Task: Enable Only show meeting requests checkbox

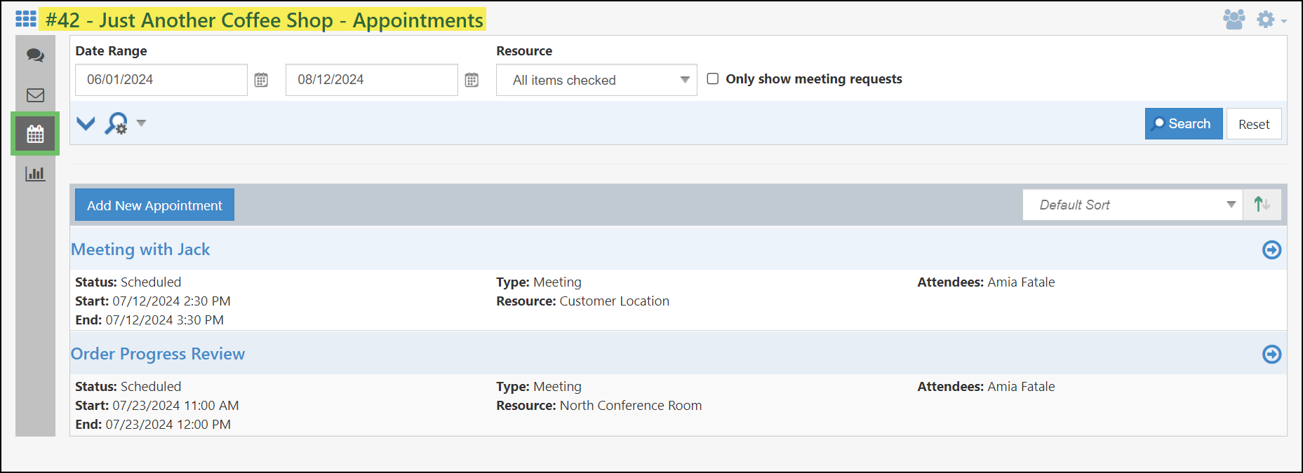Action: click(x=713, y=78)
